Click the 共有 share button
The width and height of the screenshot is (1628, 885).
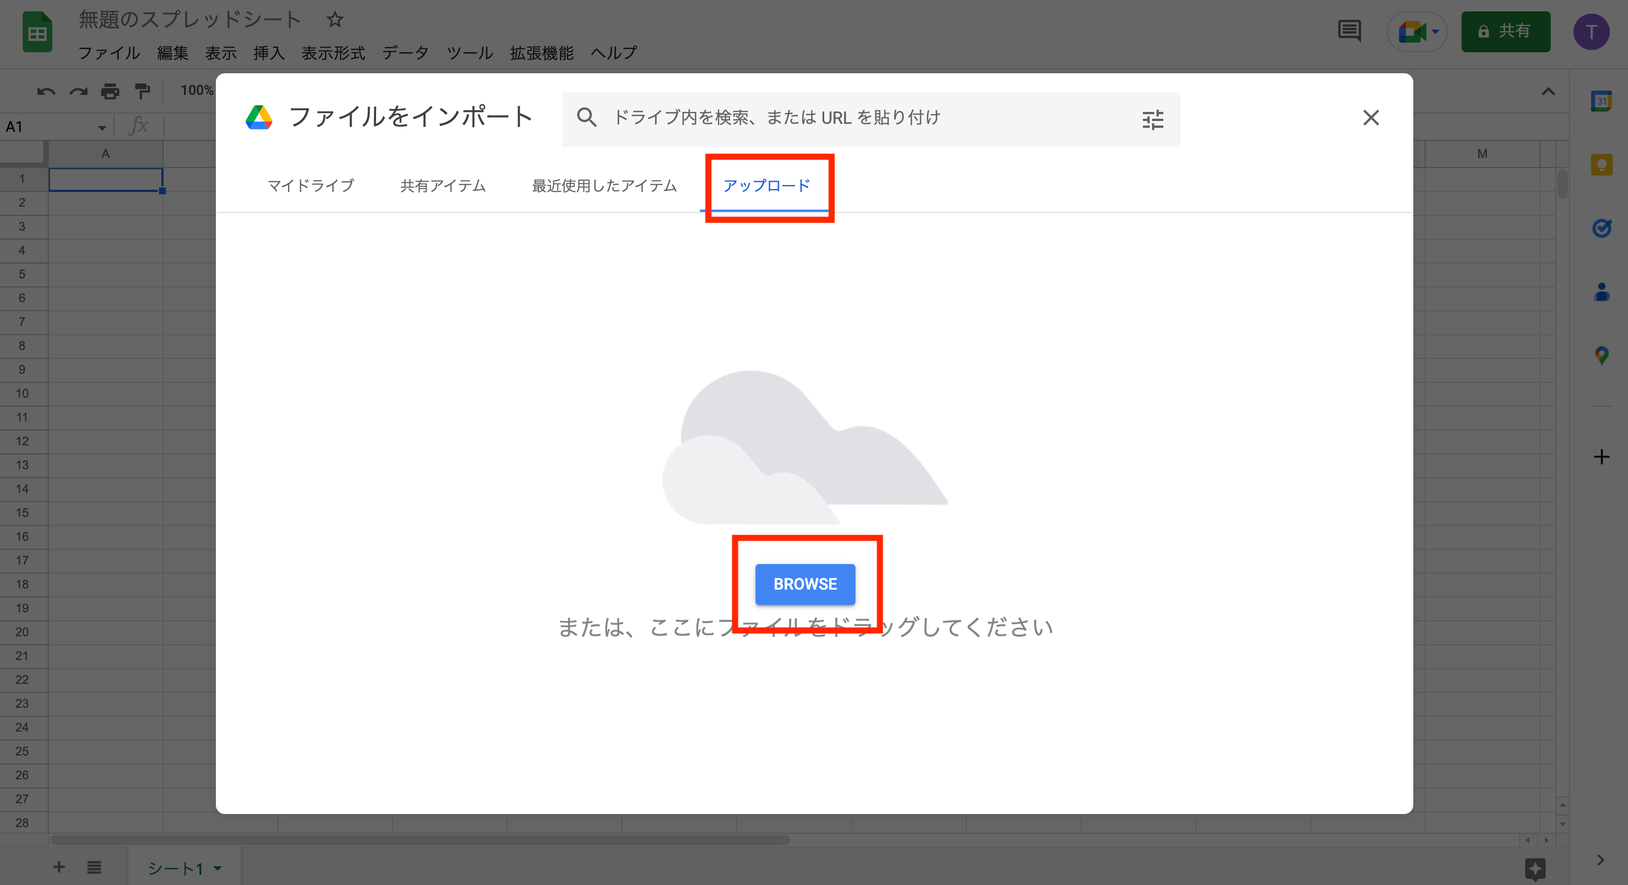(x=1505, y=31)
